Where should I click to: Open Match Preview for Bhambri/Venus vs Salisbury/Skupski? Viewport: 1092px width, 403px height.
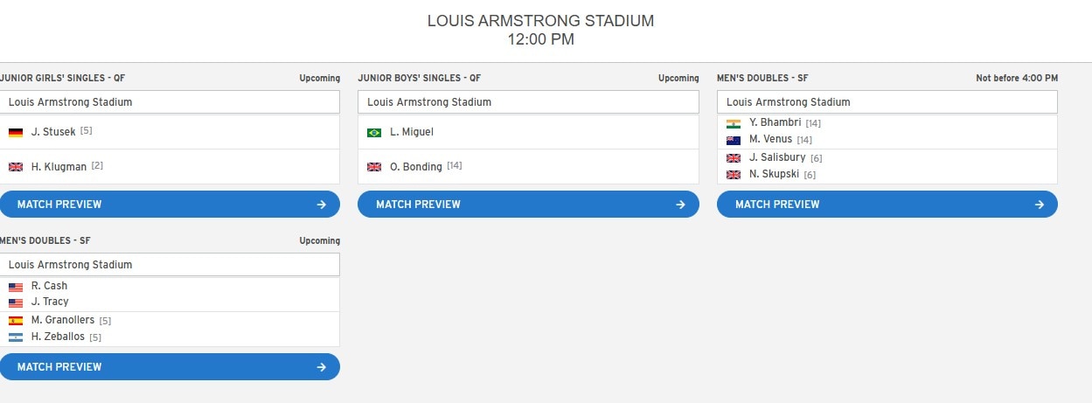point(887,205)
